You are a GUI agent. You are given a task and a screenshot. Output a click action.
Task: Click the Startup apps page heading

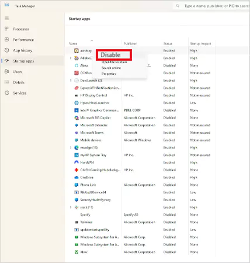[79, 19]
